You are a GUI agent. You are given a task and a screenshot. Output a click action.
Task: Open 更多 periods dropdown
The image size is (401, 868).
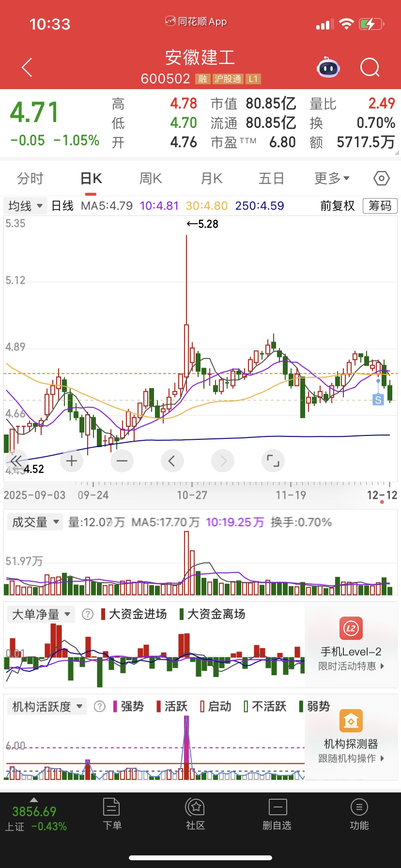pyautogui.click(x=332, y=178)
